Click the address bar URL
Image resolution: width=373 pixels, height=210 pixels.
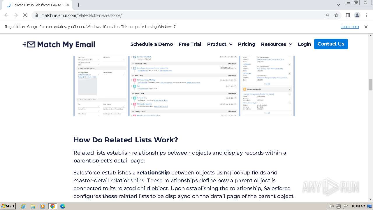click(x=82, y=15)
